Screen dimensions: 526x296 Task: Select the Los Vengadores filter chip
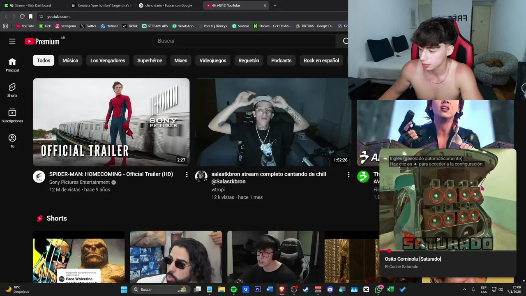[x=108, y=60]
